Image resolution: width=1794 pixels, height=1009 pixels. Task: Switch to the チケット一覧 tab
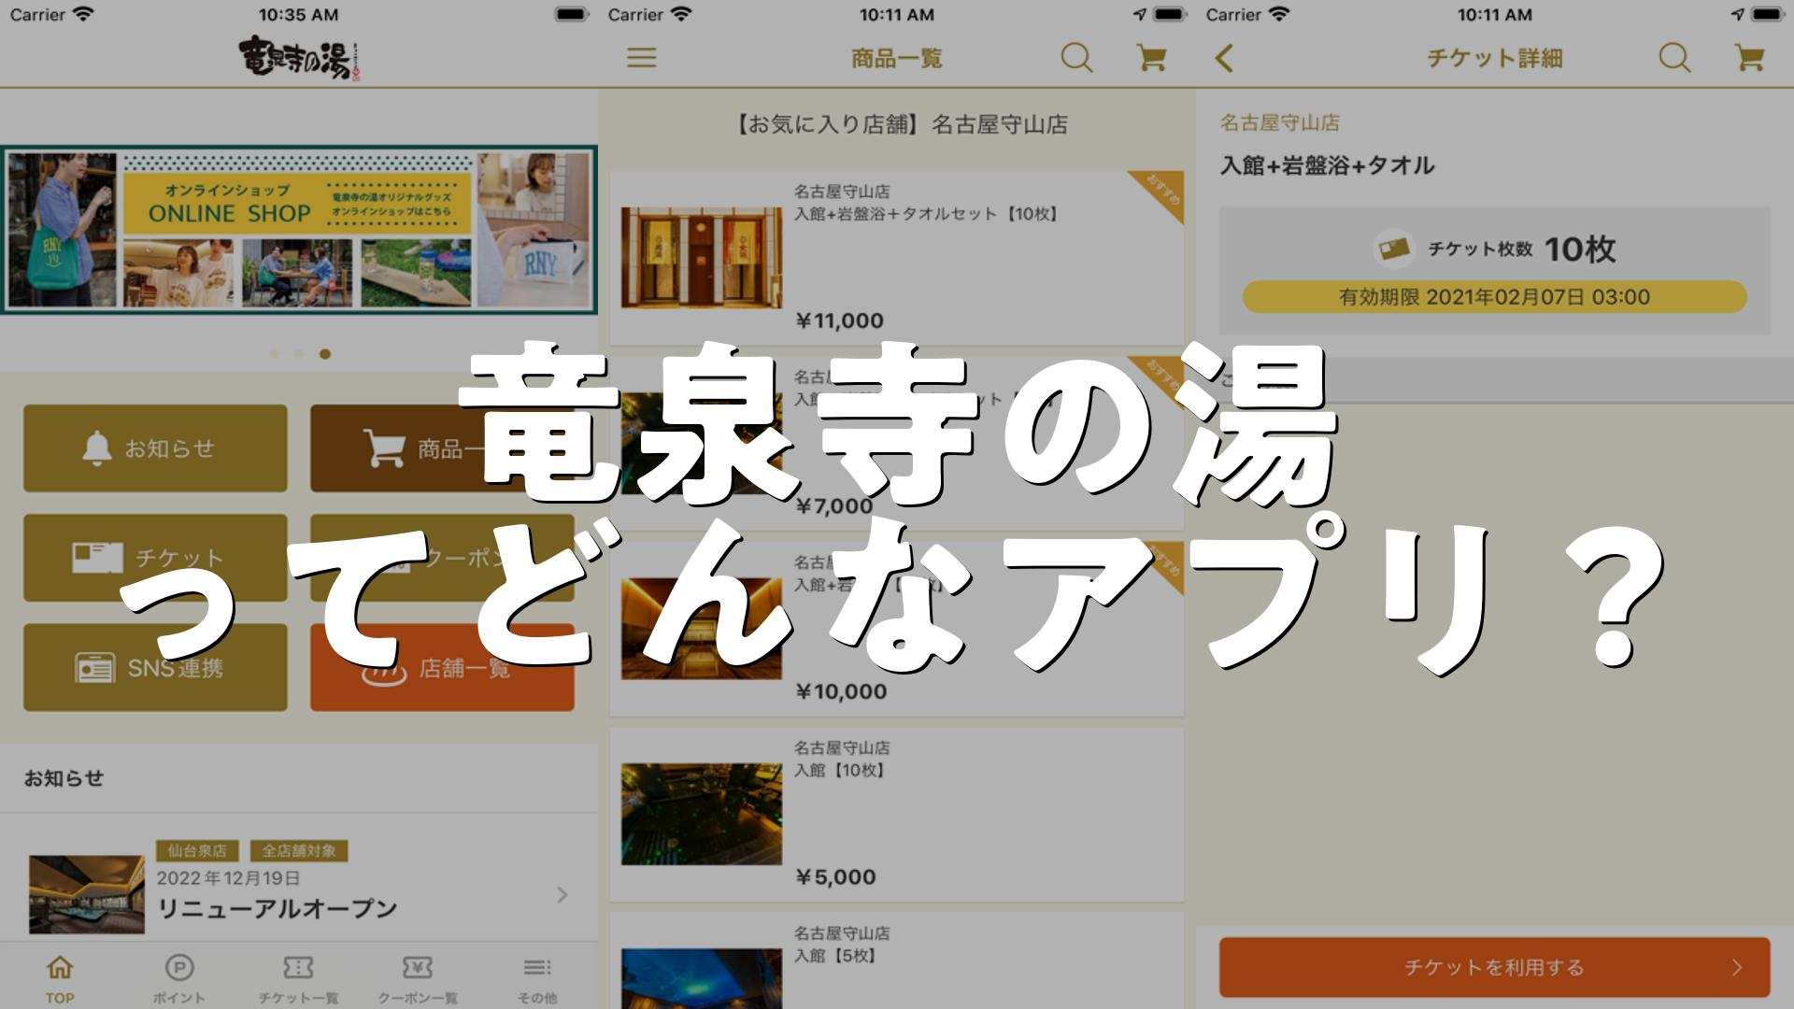point(299,978)
